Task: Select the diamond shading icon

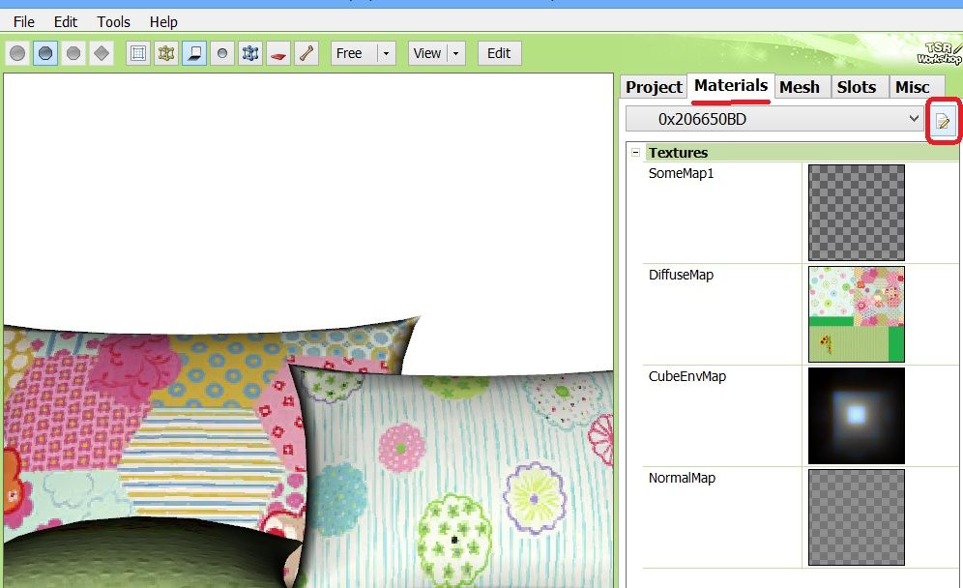Action: point(102,53)
